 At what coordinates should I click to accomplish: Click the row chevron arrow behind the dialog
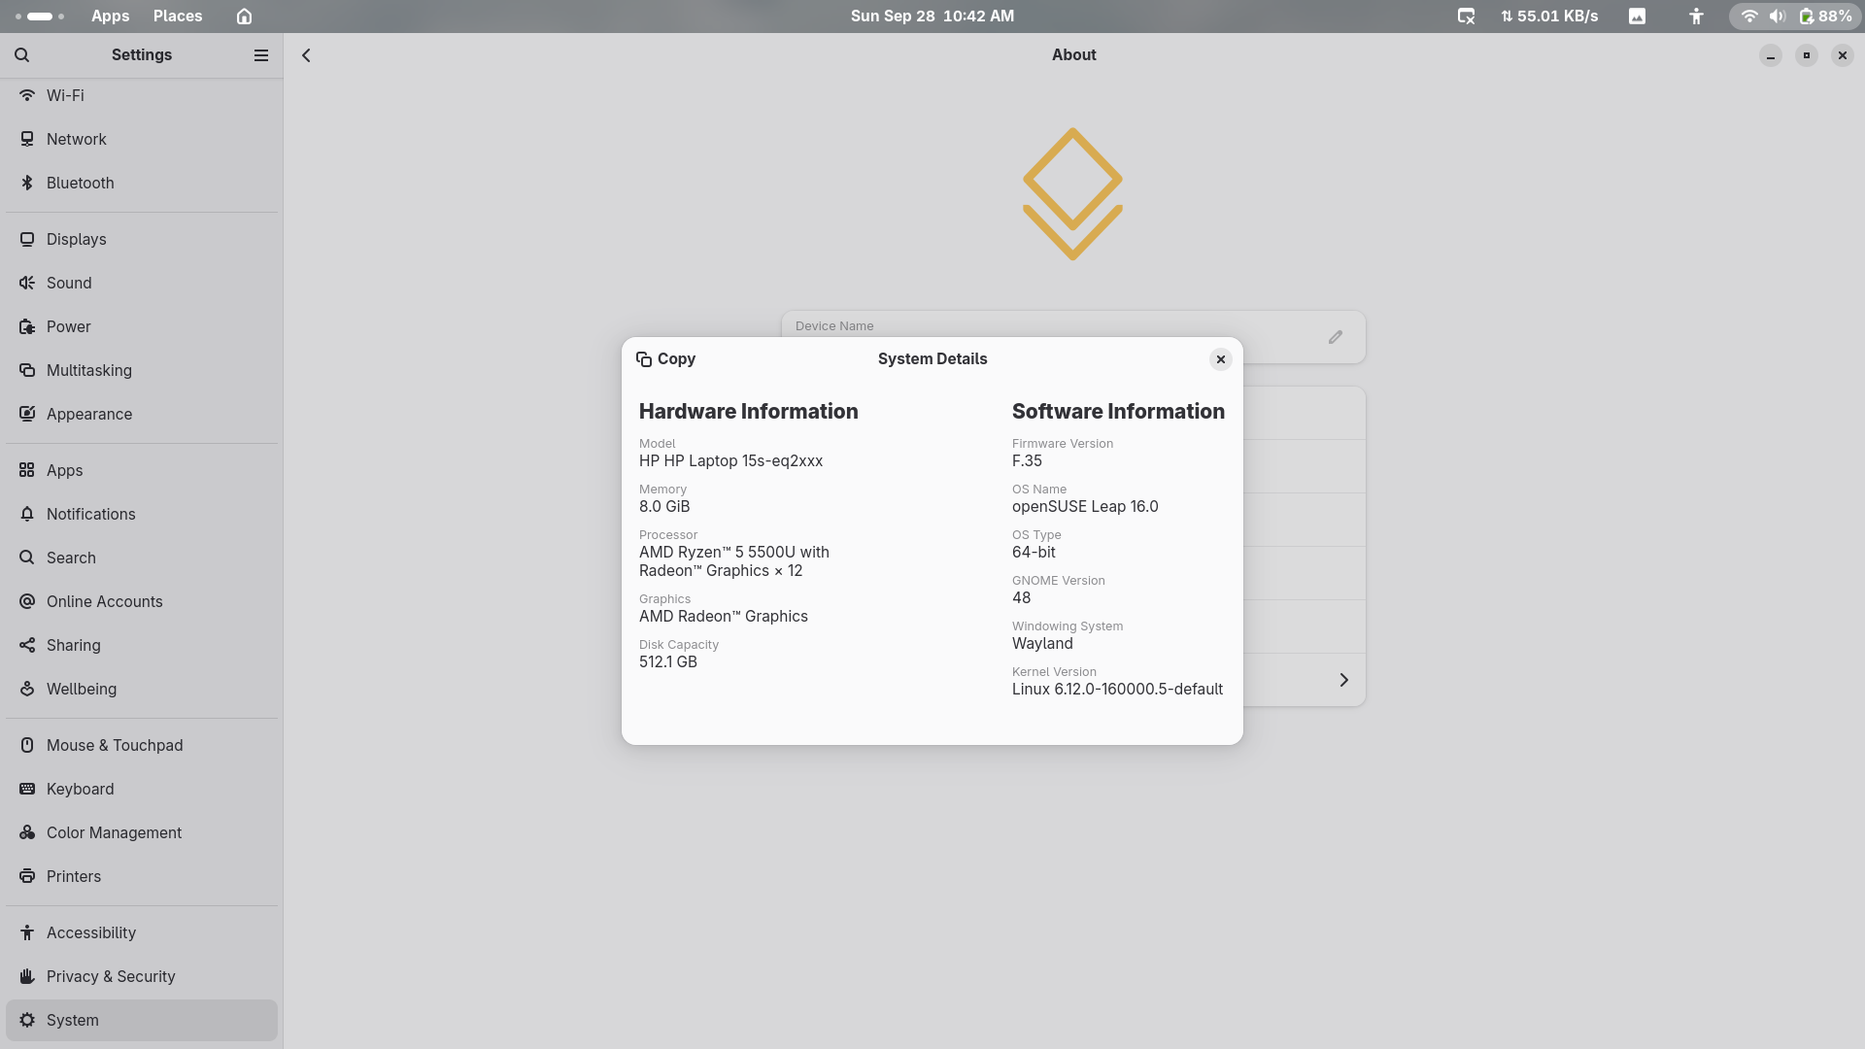(1343, 680)
